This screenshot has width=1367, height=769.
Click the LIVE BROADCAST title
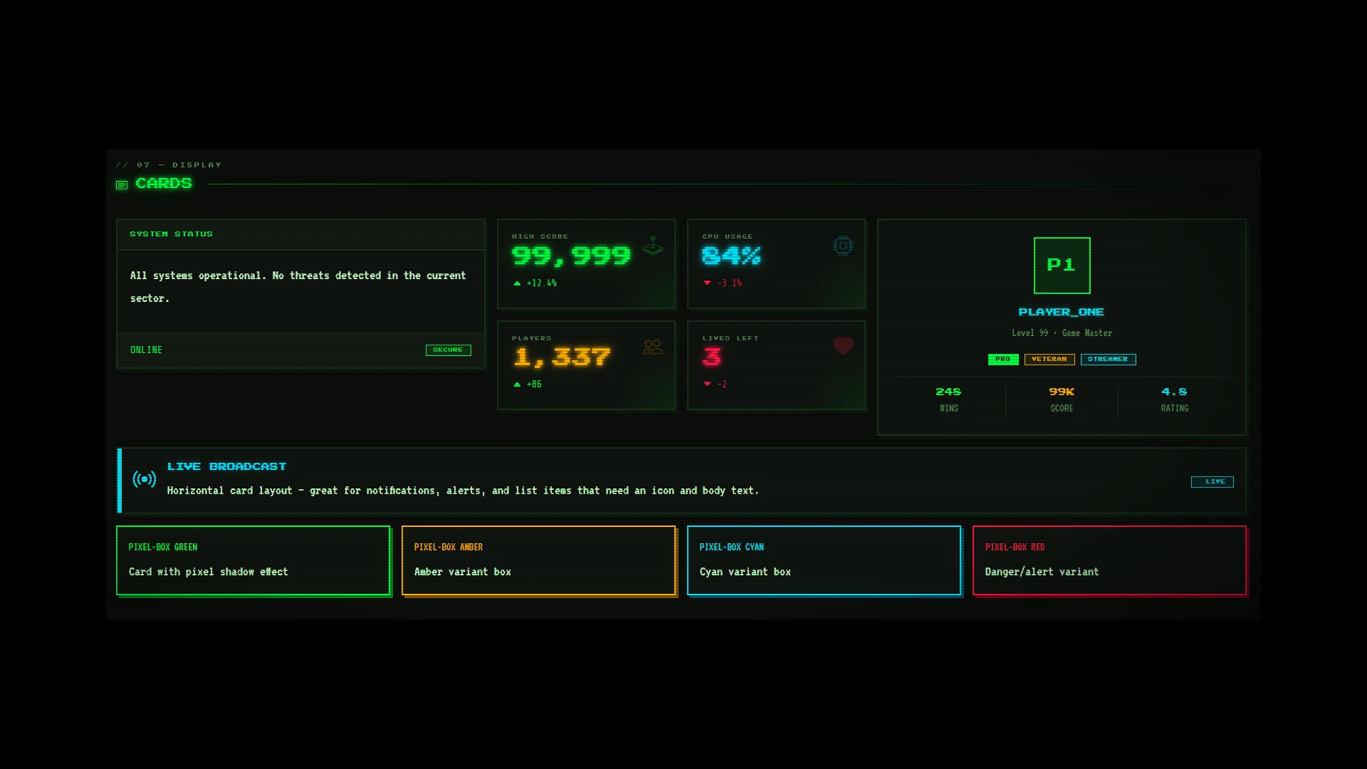226,466
